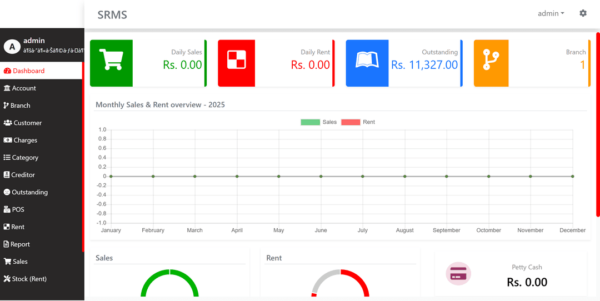Open Stock (Rent) sidebar item
This screenshot has width=600, height=301.
41,279
